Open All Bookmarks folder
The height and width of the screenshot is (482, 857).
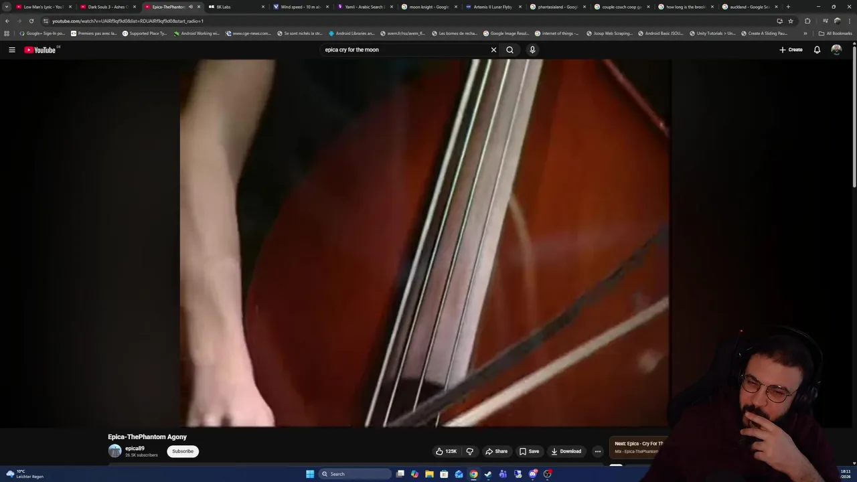point(835,33)
